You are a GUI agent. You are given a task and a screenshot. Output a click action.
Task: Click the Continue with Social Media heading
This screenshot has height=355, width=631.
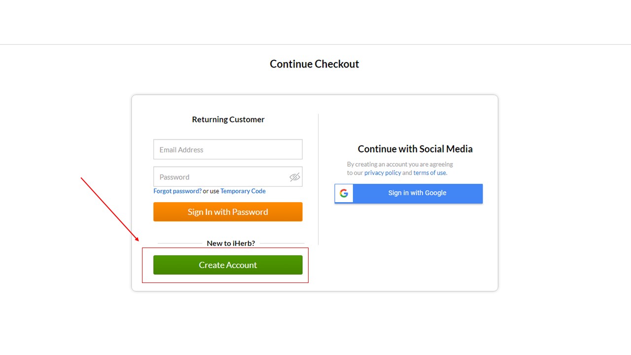[x=415, y=149]
